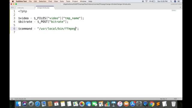Screen dimensions: 192x108
Task: Click the battery status indicator
Action: tap(152, 1)
